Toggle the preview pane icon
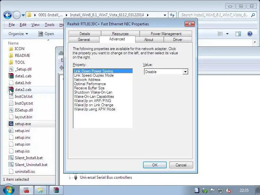The height and width of the screenshot is (195, 260). coord(238,34)
